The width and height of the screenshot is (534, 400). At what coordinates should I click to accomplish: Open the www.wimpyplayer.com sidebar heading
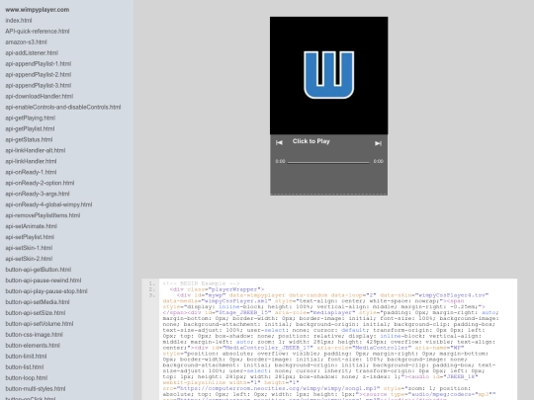(x=38, y=10)
